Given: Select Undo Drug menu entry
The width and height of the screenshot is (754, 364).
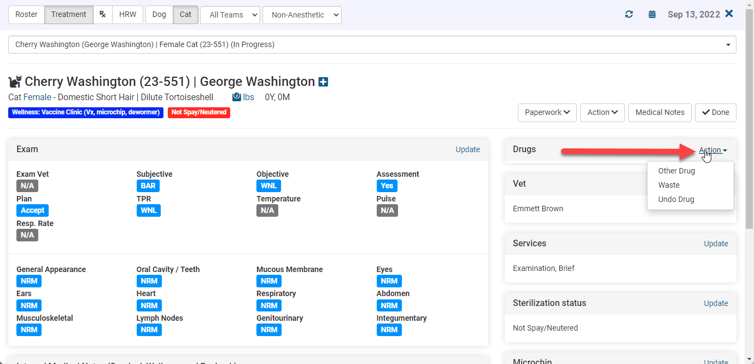Looking at the screenshot, I should [x=676, y=199].
